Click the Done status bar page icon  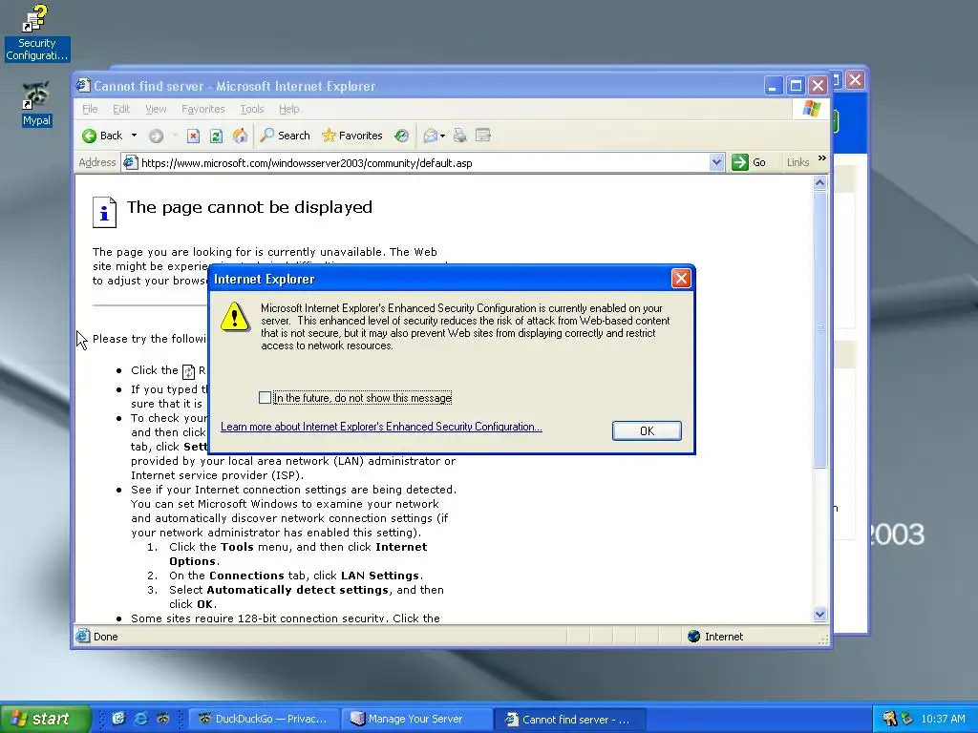[x=82, y=637]
